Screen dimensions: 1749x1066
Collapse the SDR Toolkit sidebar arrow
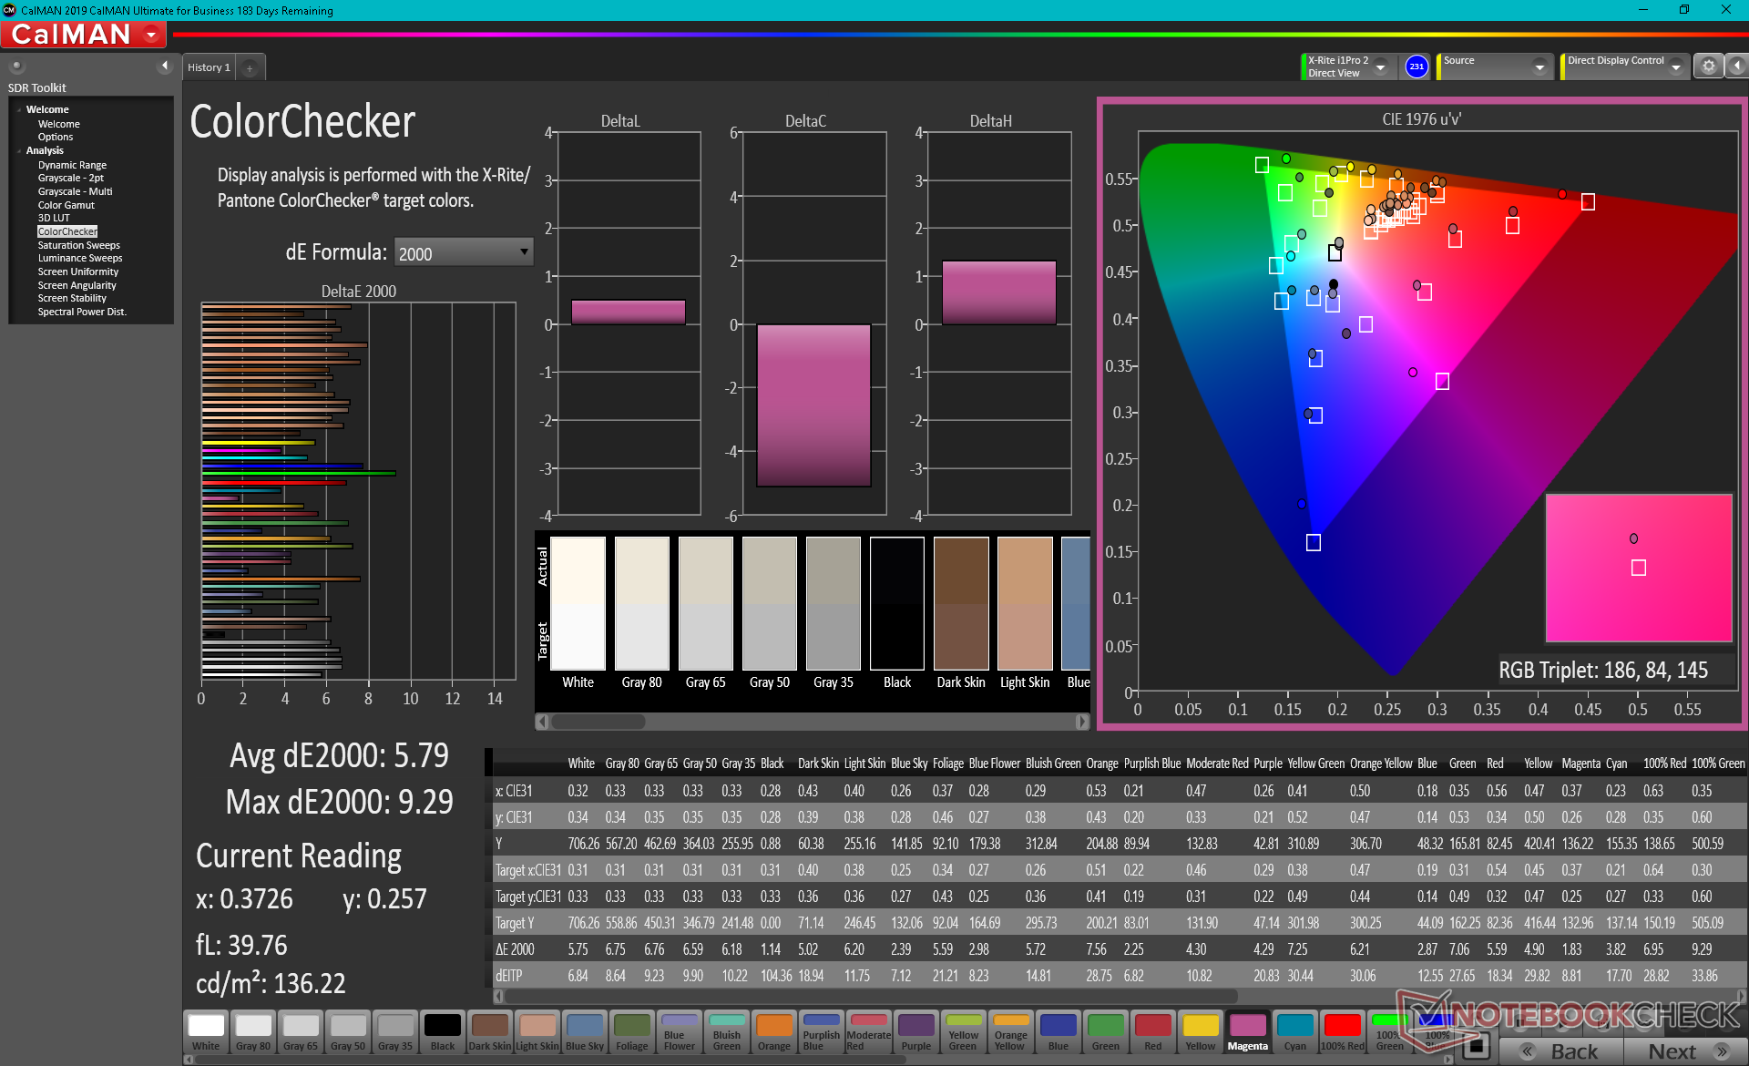pos(165,66)
